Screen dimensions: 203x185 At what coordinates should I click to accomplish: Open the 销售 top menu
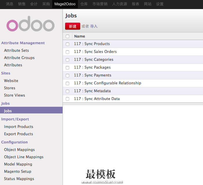22,4
